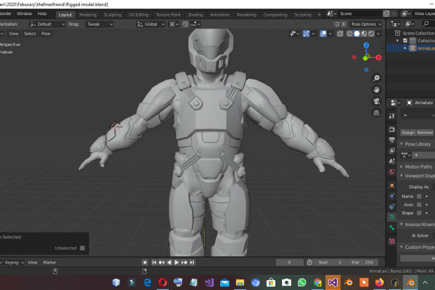Image resolution: width=435 pixels, height=290 pixels.
Task: Switch to the UV Editing workspace tab
Action: (x=138, y=14)
